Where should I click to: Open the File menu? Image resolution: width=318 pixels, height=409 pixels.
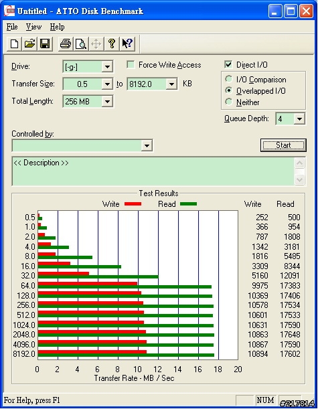pos(12,27)
